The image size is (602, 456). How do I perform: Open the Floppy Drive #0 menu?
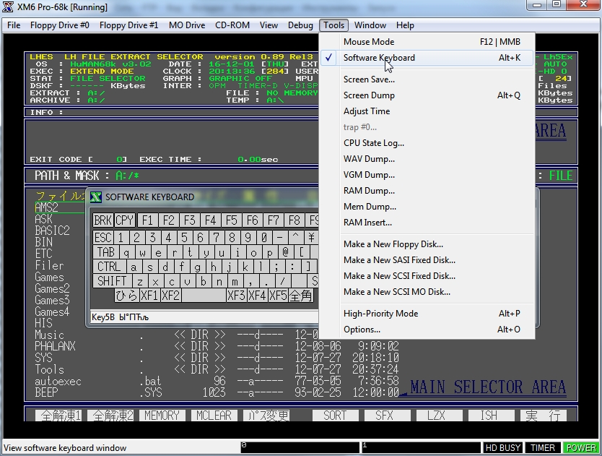[59, 25]
